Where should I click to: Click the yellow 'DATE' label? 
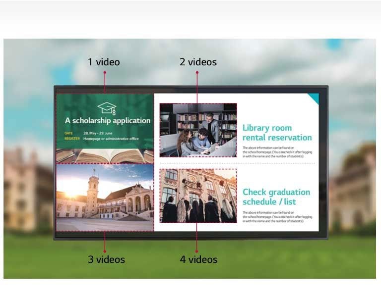tap(68, 133)
